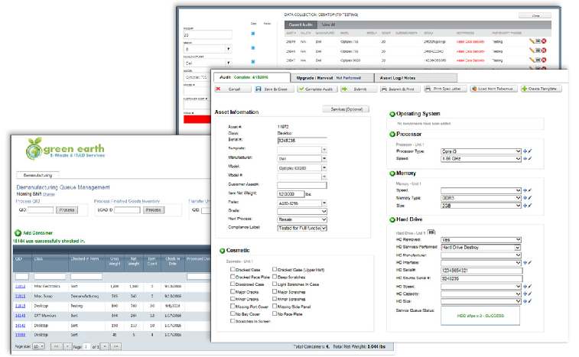Check the Cracked Case checkbox

point(233,270)
